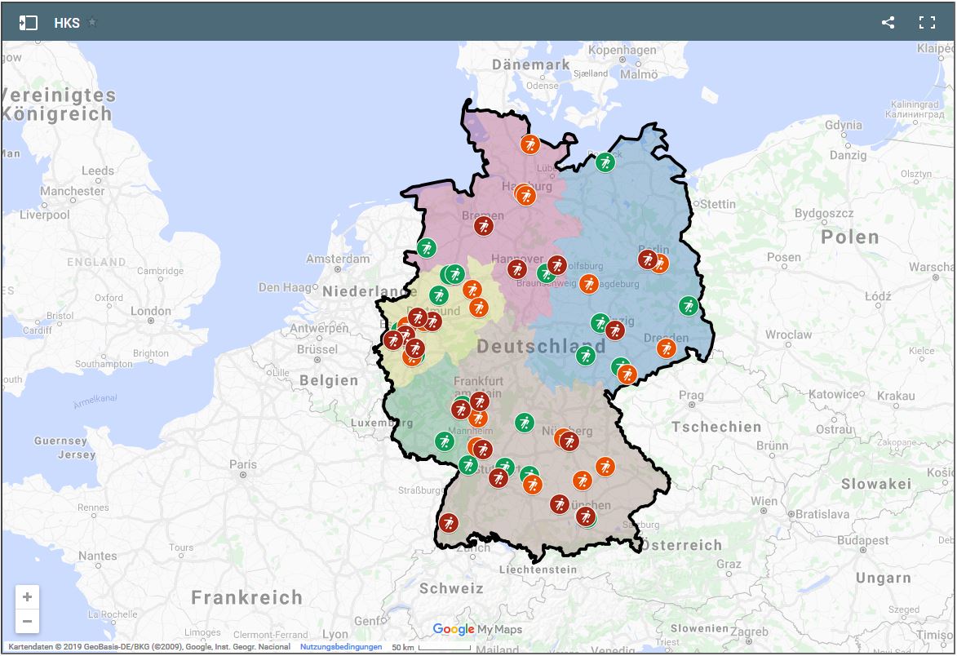
Task: Open the map legend sidebar panel
Action: (x=28, y=23)
